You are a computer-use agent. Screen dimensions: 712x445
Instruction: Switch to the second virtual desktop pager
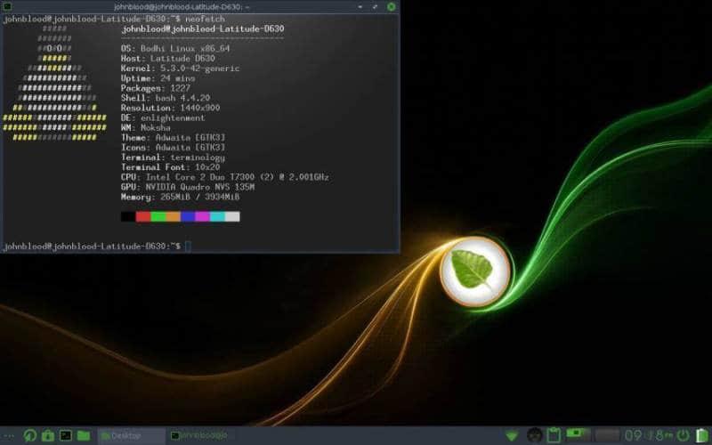click(x=606, y=435)
